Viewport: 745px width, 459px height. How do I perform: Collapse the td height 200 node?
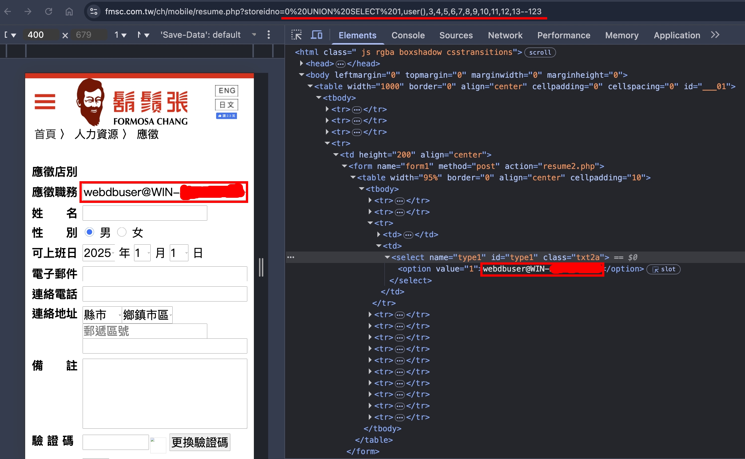tap(336, 155)
